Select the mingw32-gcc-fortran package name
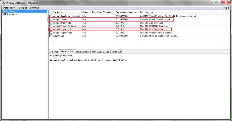Screen dimensions: 232x121 pyautogui.click(x=65, y=26)
